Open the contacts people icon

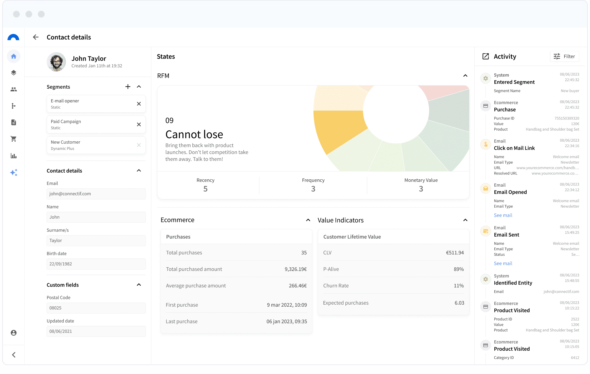click(14, 90)
